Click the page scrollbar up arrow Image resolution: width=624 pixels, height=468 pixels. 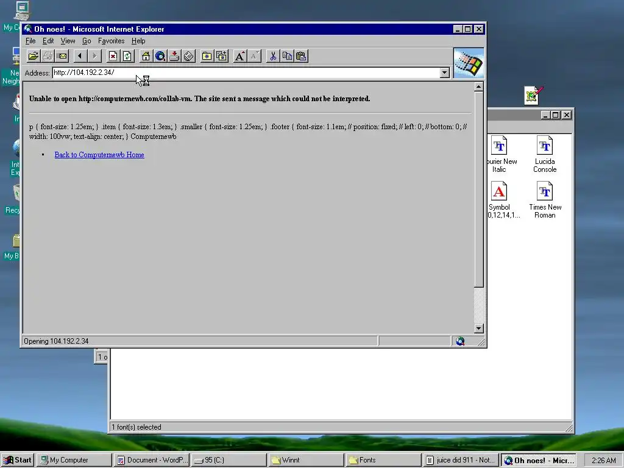pos(479,87)
